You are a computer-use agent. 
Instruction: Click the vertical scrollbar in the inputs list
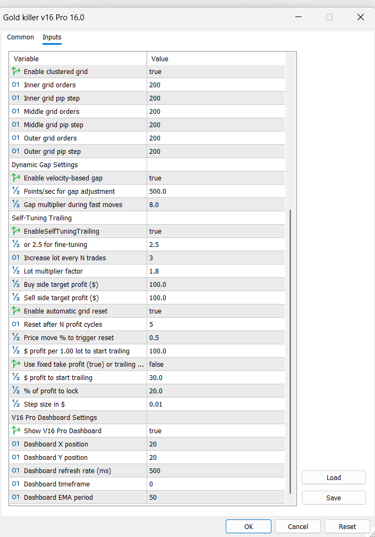(x=290, y=351)
